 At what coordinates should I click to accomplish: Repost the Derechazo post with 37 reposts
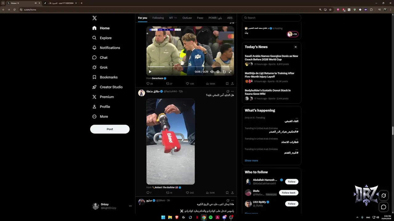pos(169,83)
